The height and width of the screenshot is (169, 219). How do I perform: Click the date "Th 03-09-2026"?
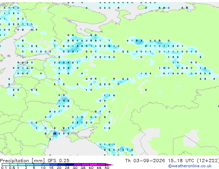[x=145, y=161]
